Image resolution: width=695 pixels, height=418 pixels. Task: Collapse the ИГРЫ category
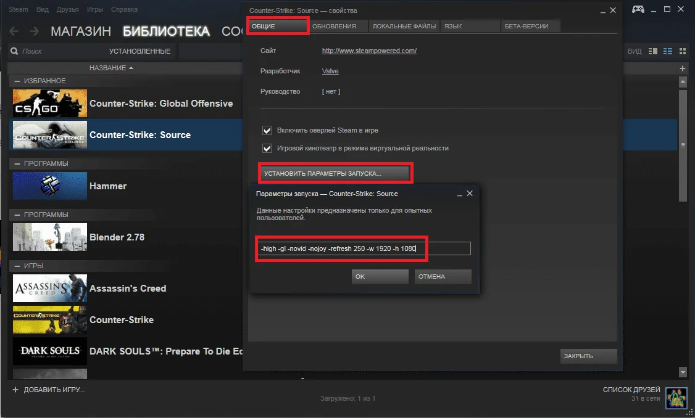click(17, 266)
